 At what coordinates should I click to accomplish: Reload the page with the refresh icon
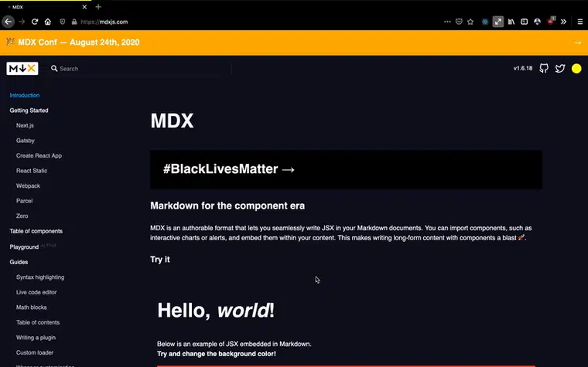click(35, 22)
